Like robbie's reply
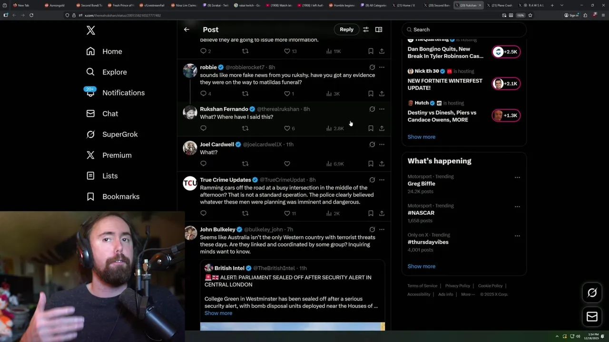This screenshot has width=609, height=342. pos(287,94)
